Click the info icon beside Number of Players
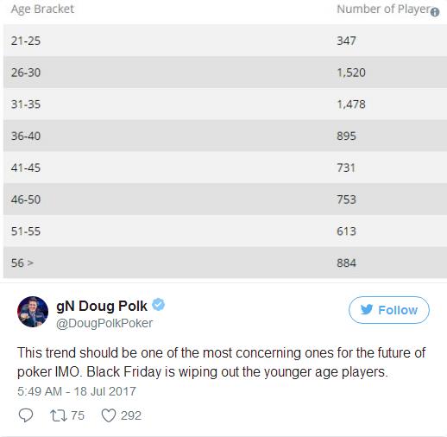Viewport: 447px width, 437px height. [x=435, y=12]
